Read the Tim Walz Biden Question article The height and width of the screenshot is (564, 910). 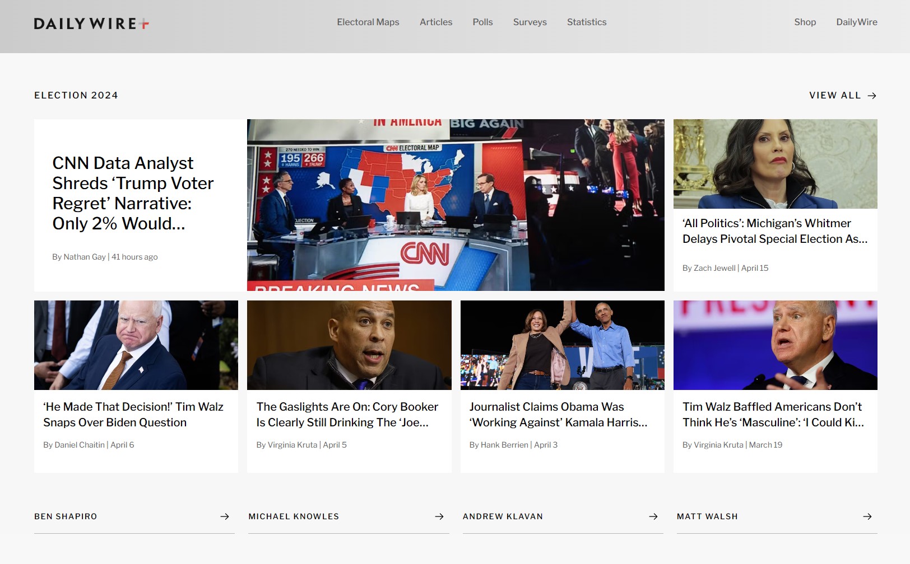coord(133,415)
